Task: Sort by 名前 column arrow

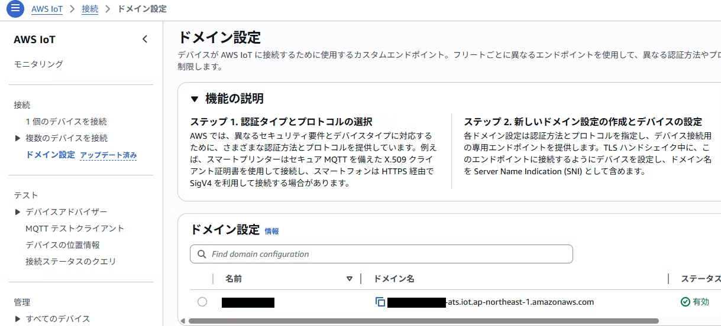Action: 350,279
